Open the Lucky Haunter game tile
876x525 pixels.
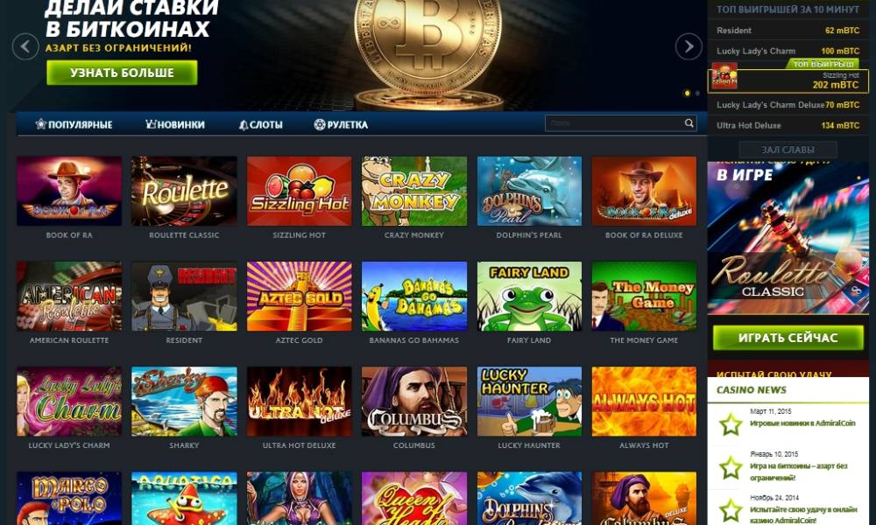coord(529,401)
